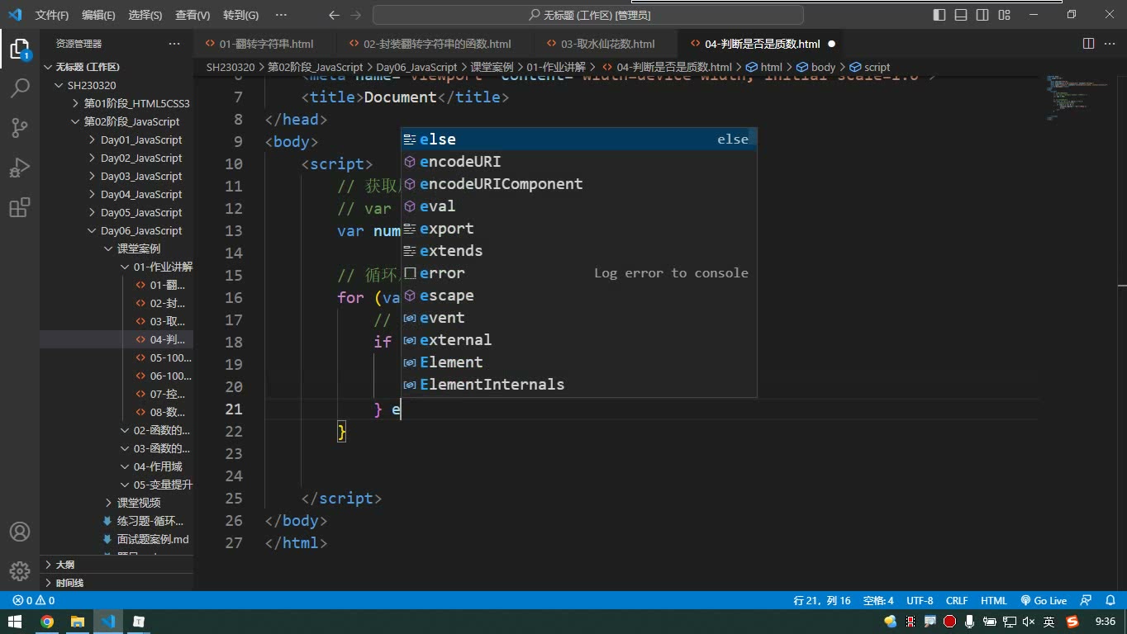The image size is (1127, 634).
Task: Open the Manage gear settings icon
Action: coord(20,570)
